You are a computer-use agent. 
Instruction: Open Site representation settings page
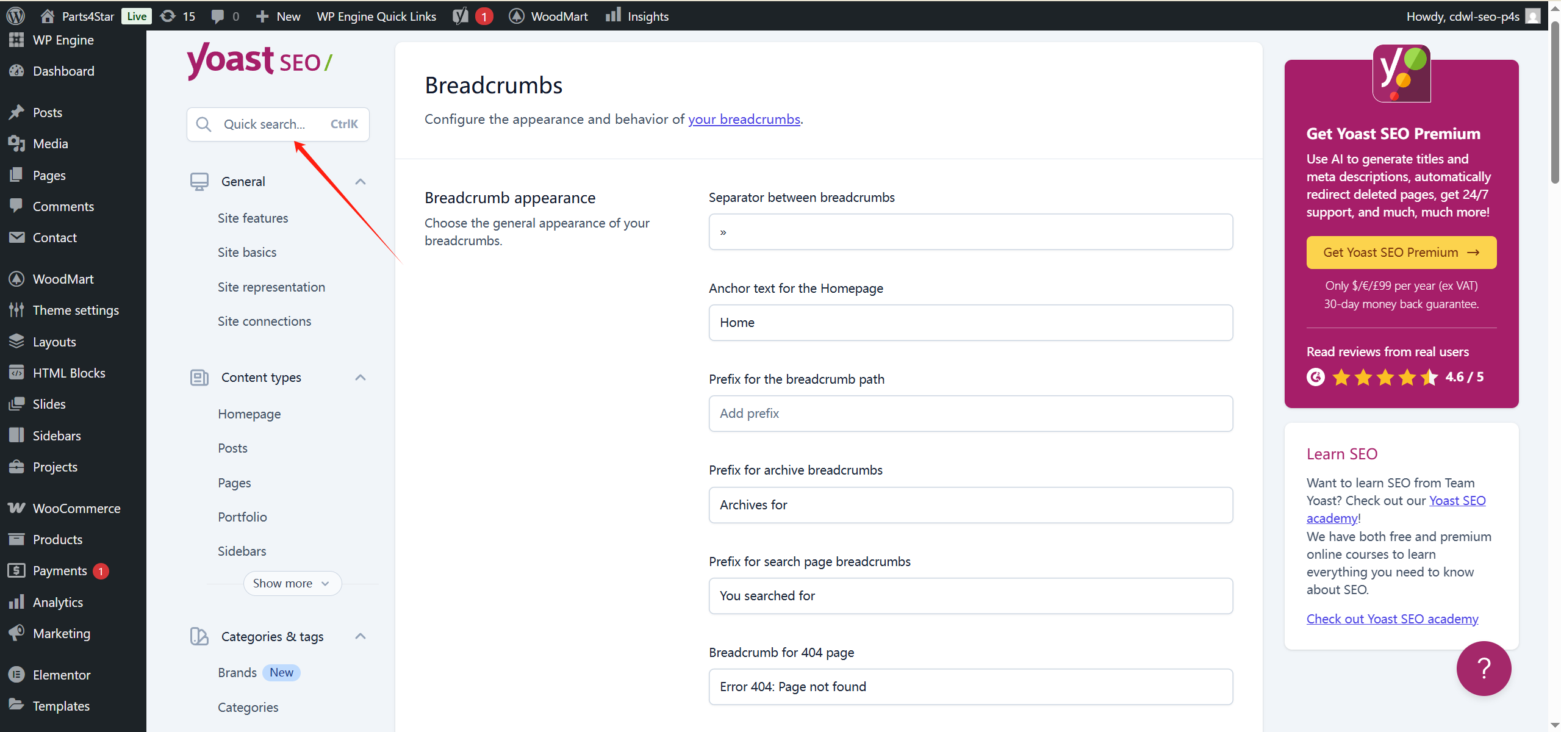click(271, 287)
